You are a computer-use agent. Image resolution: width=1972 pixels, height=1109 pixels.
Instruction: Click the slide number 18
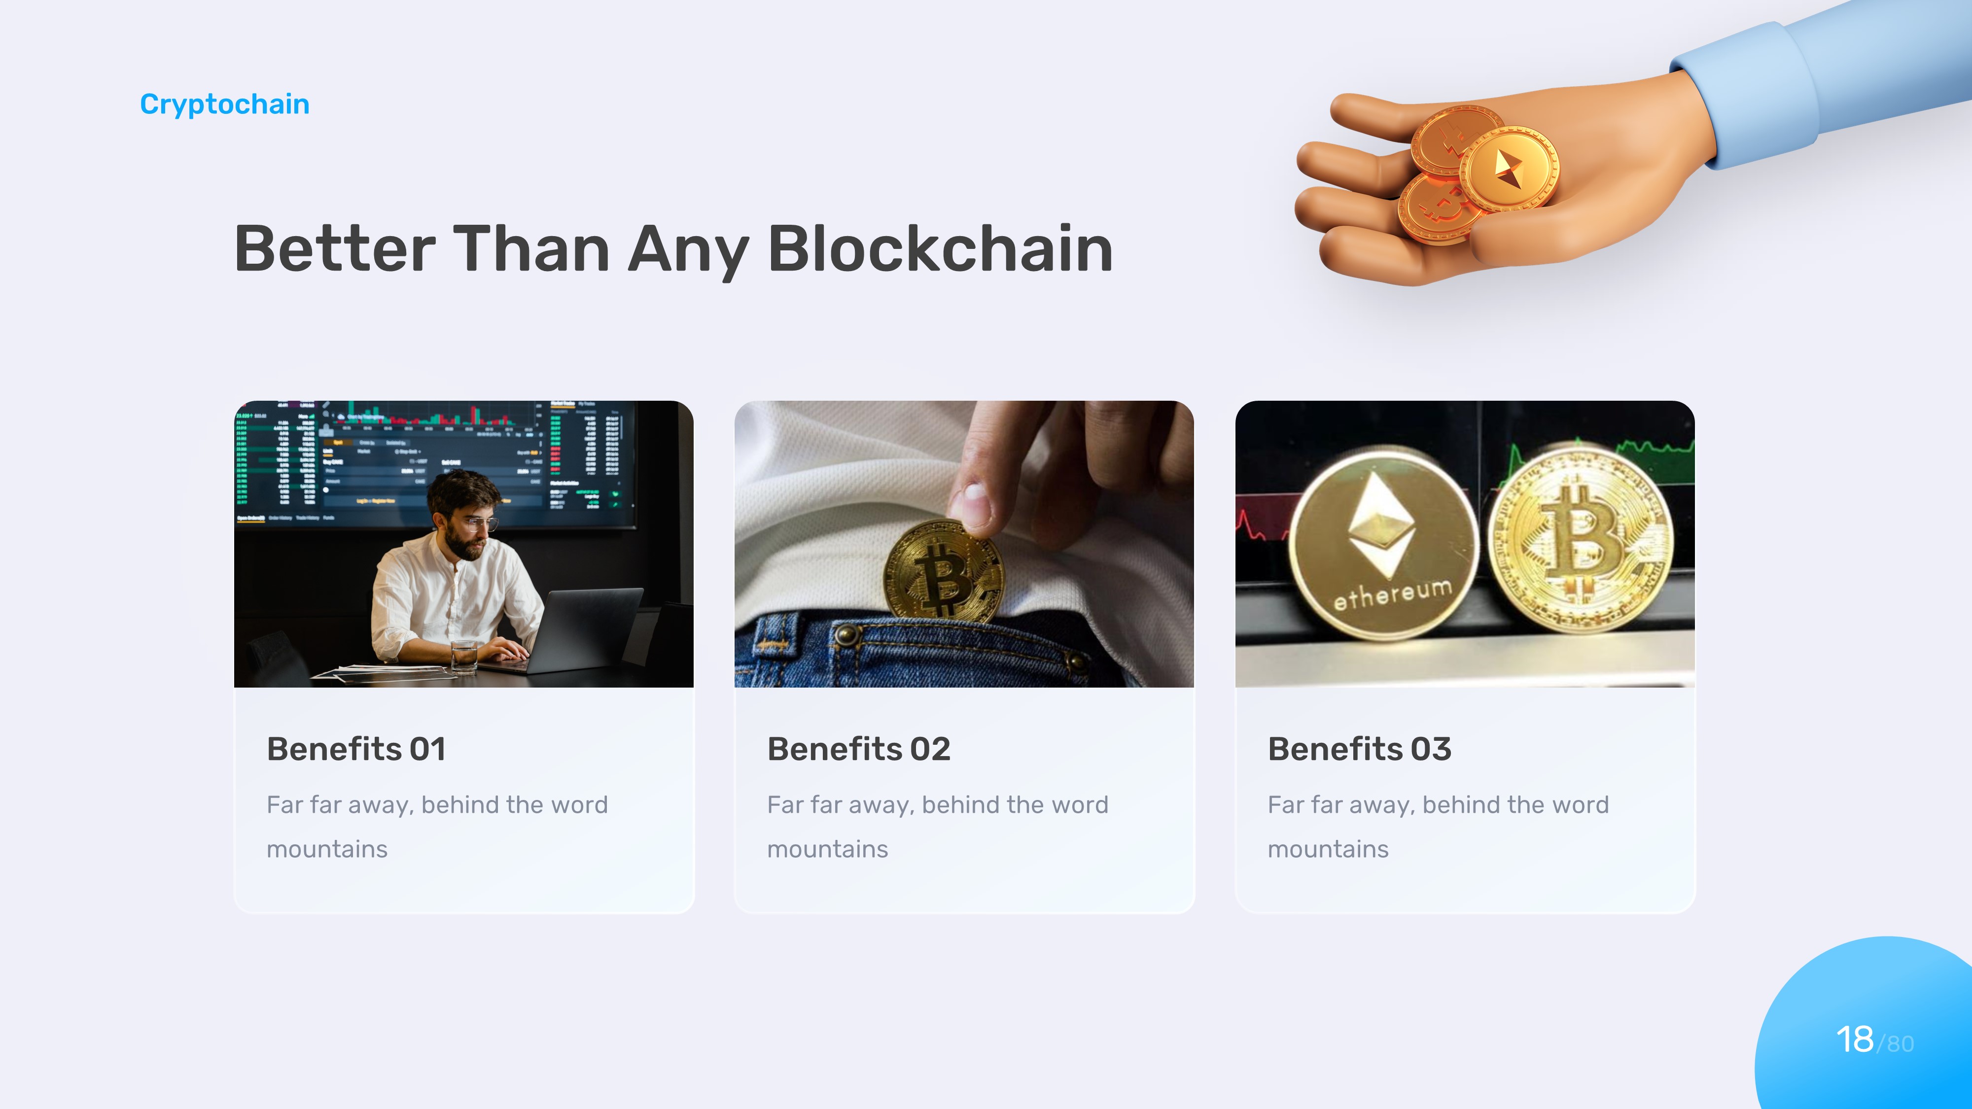1854,1040
